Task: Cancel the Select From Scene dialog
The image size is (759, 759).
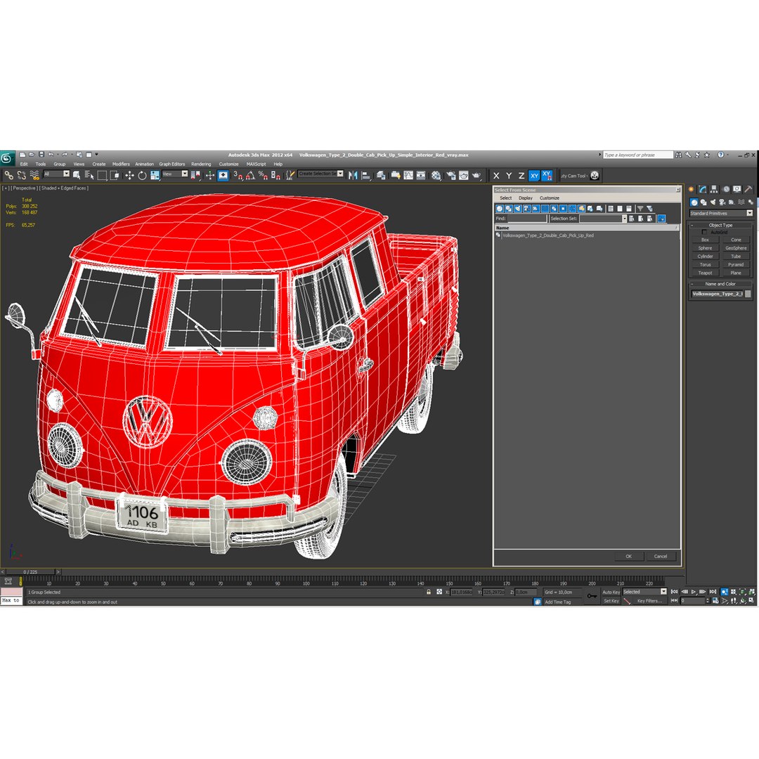Action: click(661, 557)
